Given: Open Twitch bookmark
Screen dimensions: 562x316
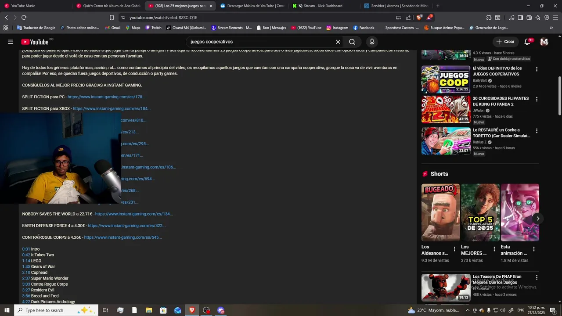Looking at the screenshot, I should (153, 28).
